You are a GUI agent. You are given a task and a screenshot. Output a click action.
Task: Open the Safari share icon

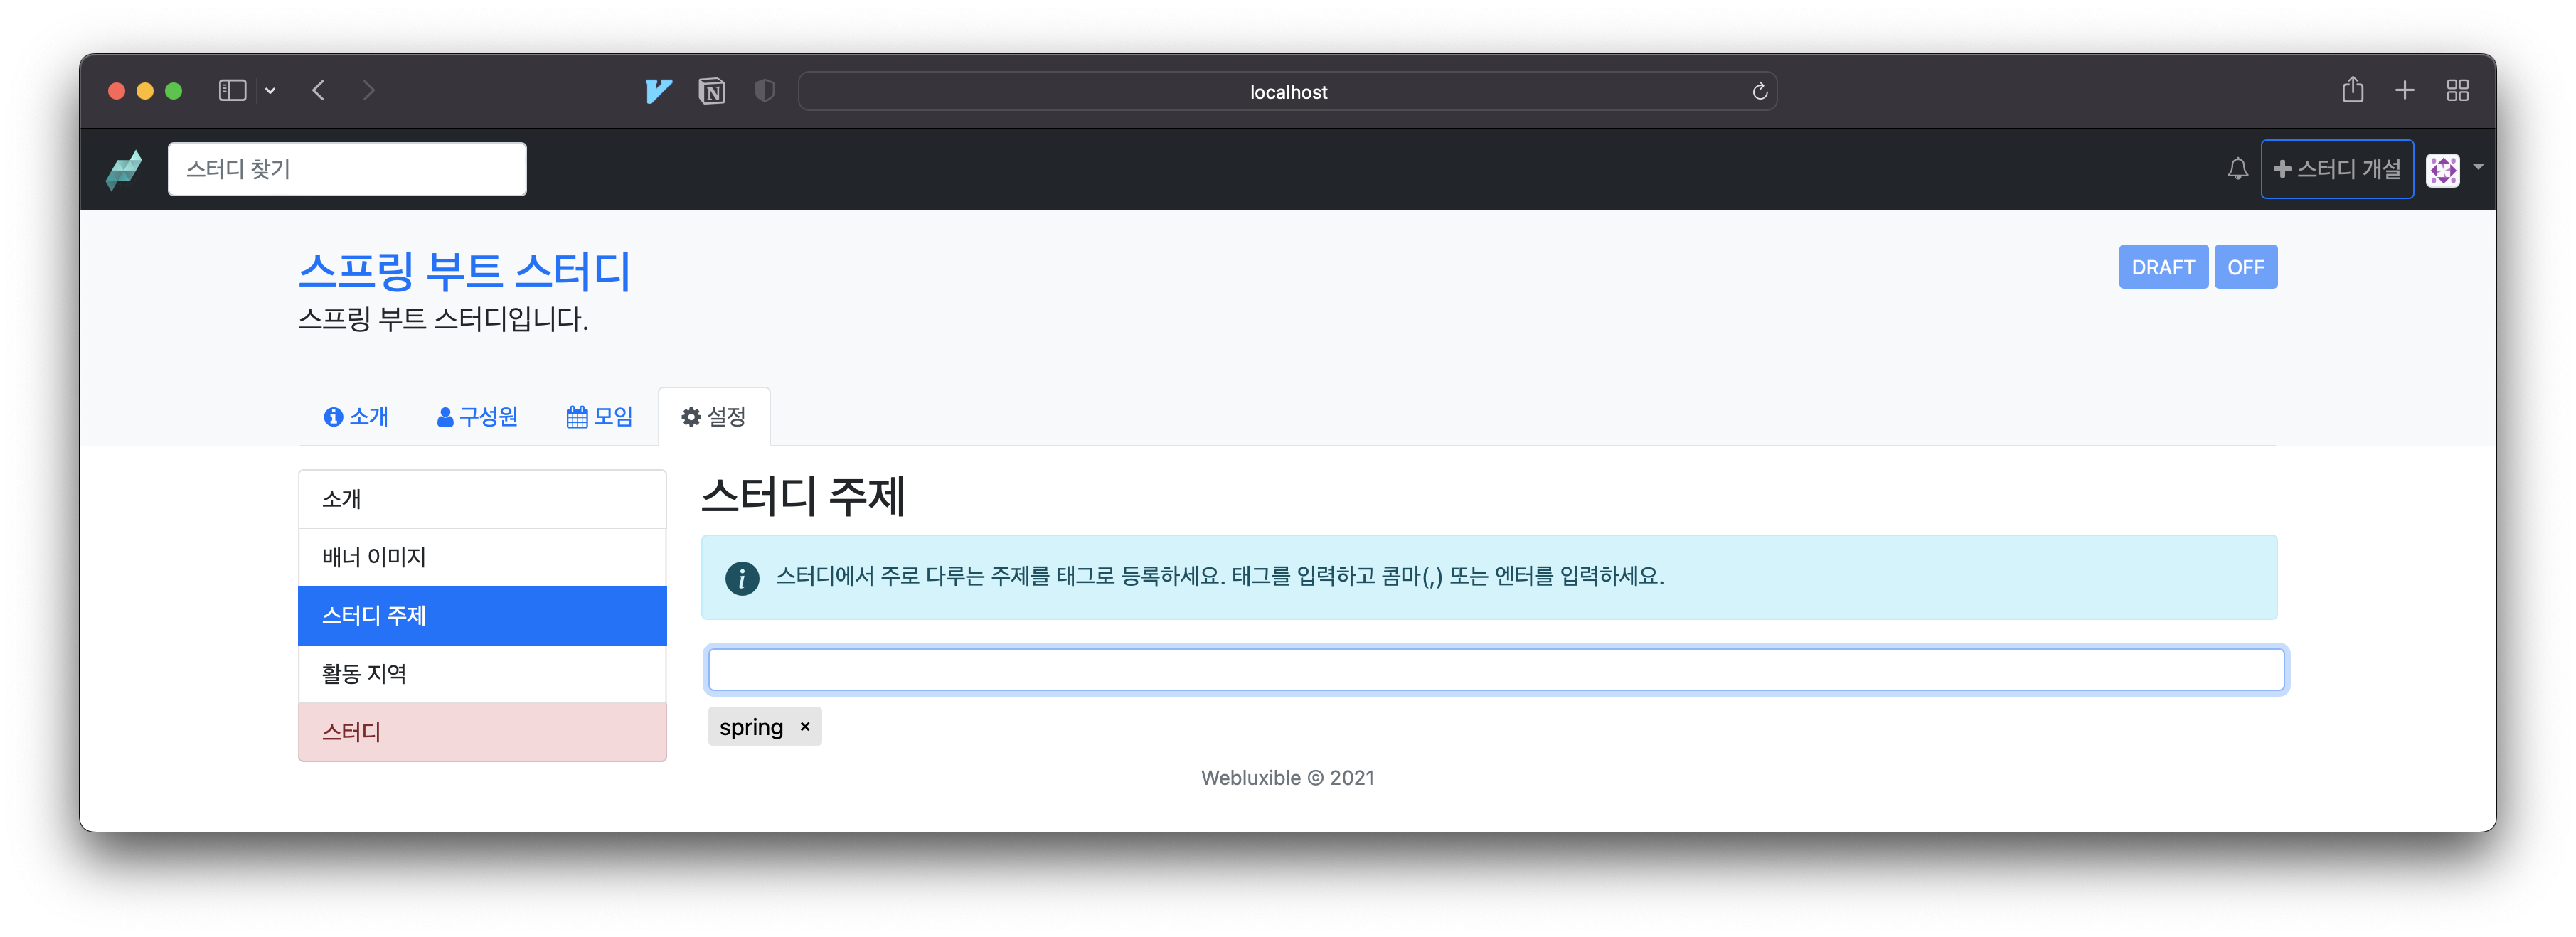click(2352, 90)
